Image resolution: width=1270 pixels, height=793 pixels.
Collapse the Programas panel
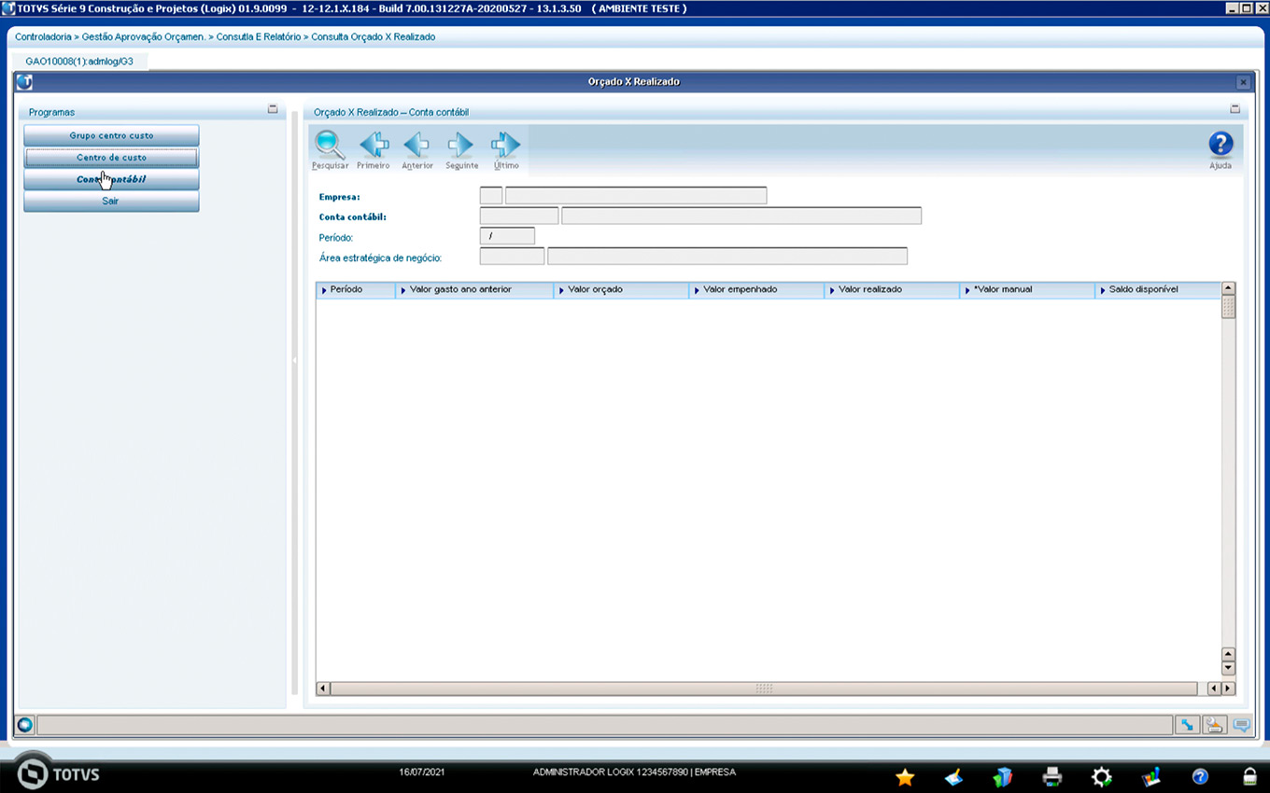tap(273, 109)
